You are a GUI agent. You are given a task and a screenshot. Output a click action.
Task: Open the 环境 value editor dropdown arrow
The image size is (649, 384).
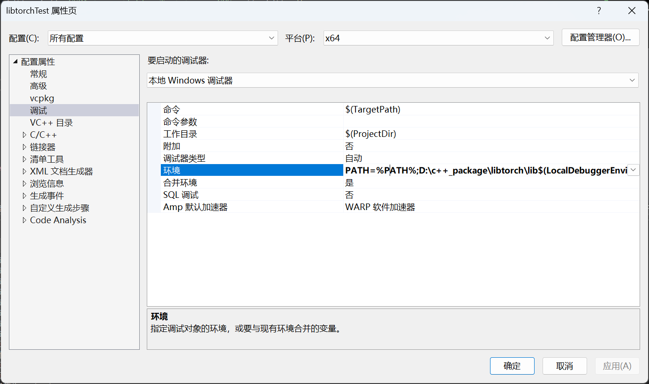click(634, 170)
